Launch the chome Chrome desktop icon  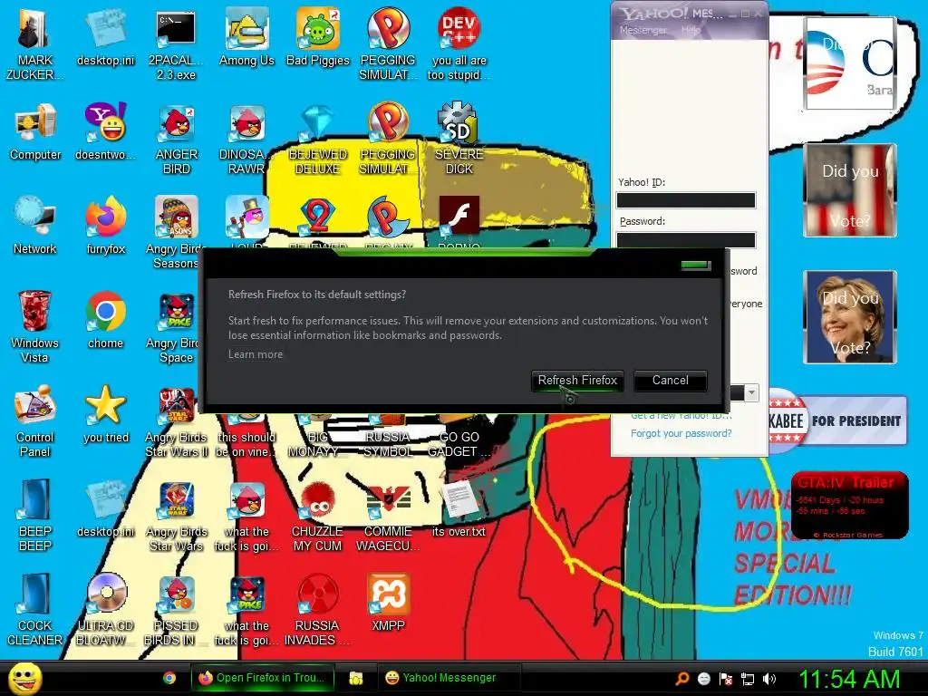(105, 320)
